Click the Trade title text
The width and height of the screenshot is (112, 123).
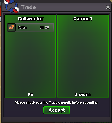click(29, 7)
